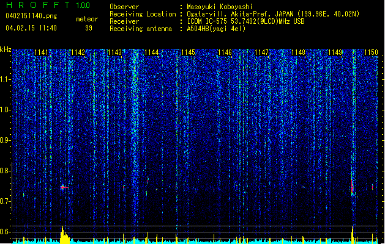
Task: Click the red meteor echo near 1142
Action: (x=63, y=187)
